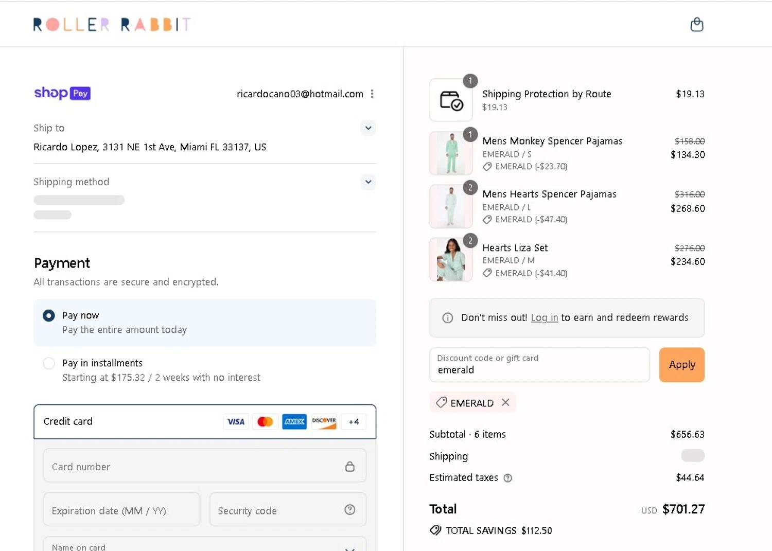Click the Mens Monkey Spencer Pajamas thumbnail
The image size is (772, 551).
451,153
